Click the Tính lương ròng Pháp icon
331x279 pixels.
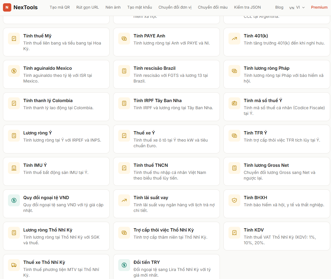[x=234, y=71]
